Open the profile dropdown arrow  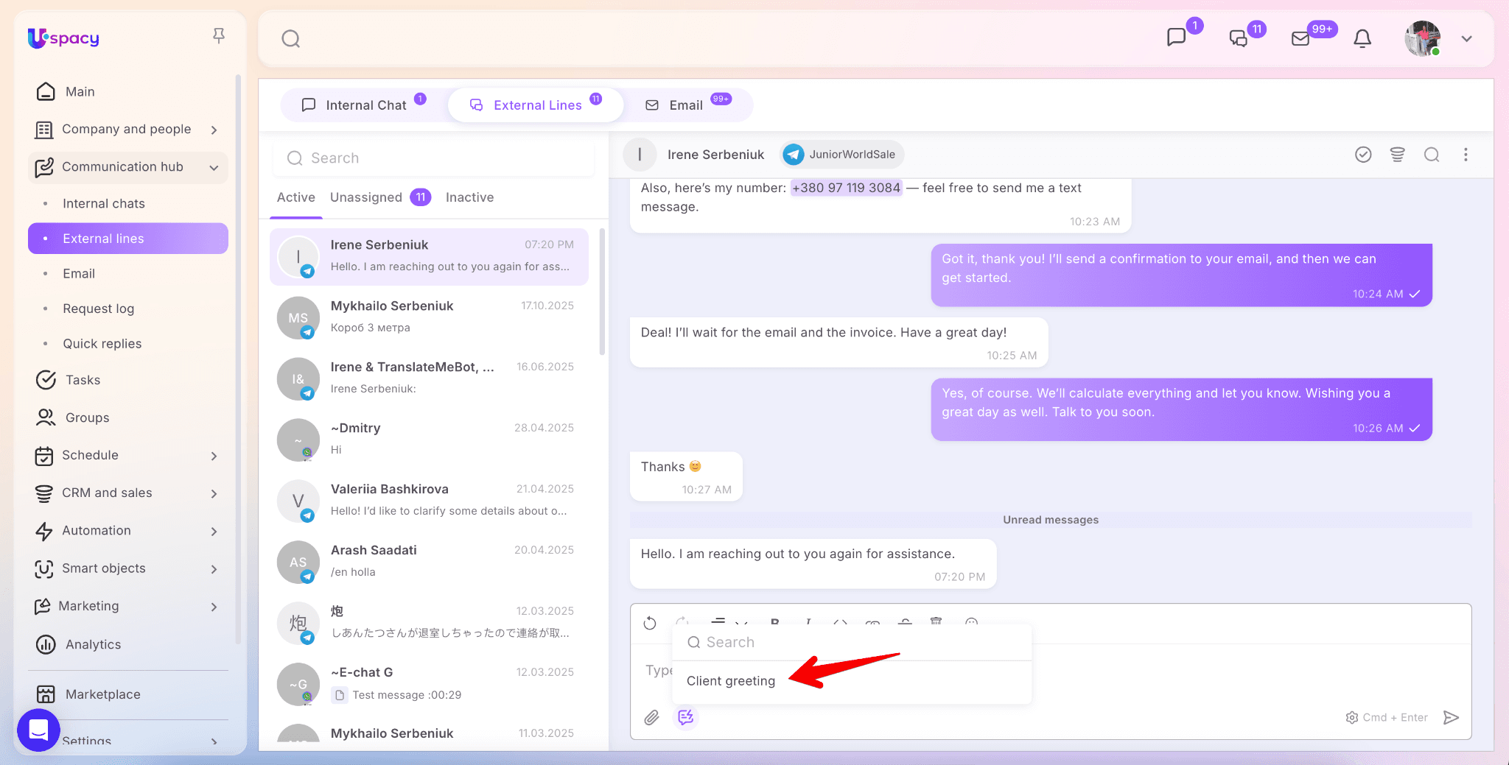pos(1466,39)
